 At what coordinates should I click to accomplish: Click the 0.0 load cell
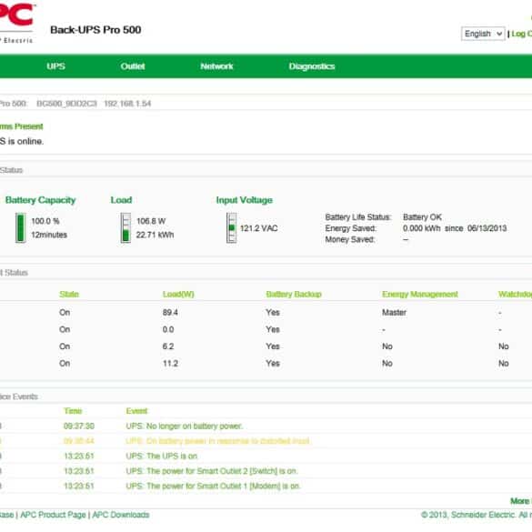(x=168, y=329)
